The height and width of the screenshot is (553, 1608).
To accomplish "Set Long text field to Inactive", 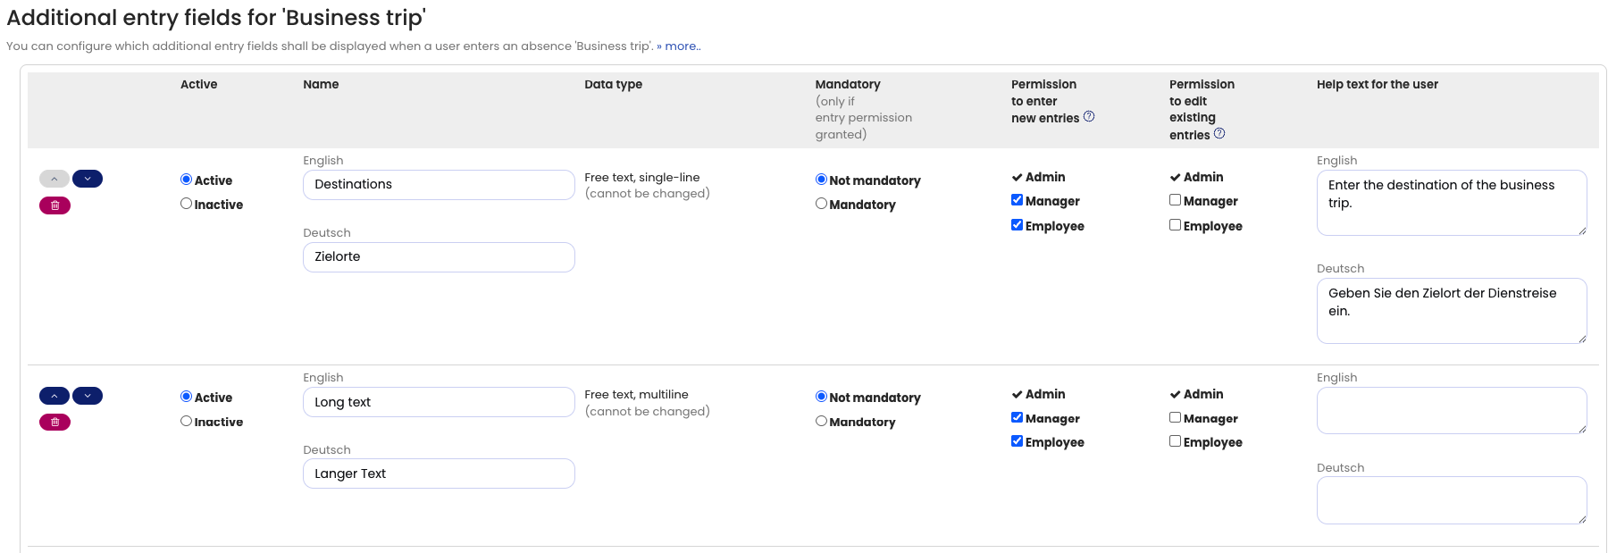I will point(187,421).
